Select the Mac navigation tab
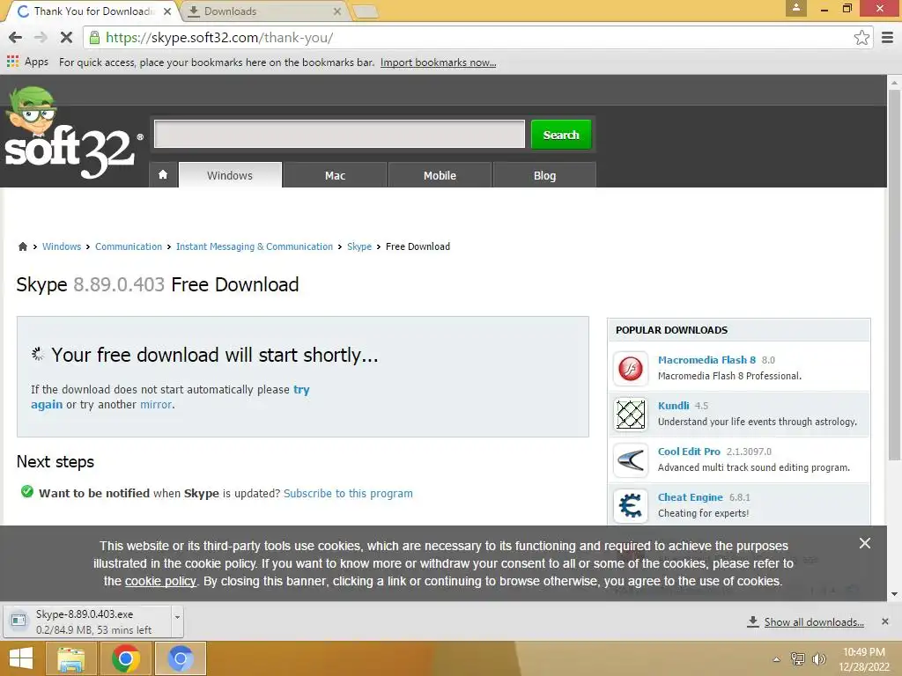This screenshot has width=902, height=676. pos(335,175)
